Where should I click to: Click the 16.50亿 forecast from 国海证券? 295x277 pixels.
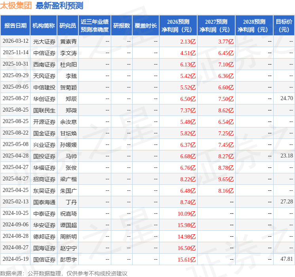pyautogui.click(x=187, y=248)
